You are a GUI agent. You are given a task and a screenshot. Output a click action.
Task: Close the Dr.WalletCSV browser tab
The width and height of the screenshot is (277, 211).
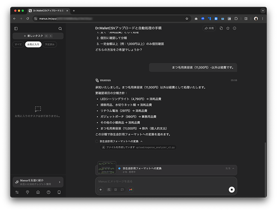click(x=67, y=11)
